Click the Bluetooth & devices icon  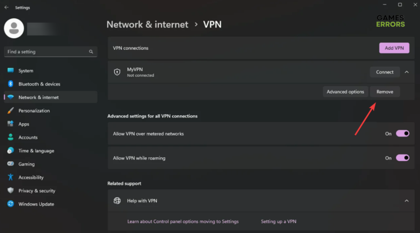coord(10,84)
